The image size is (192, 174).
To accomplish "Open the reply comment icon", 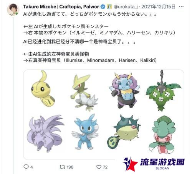I will pos(26,167).
